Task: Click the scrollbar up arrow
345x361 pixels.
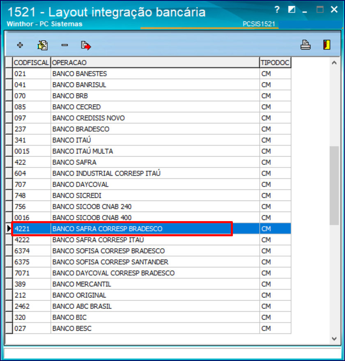Action: [334, 63]
